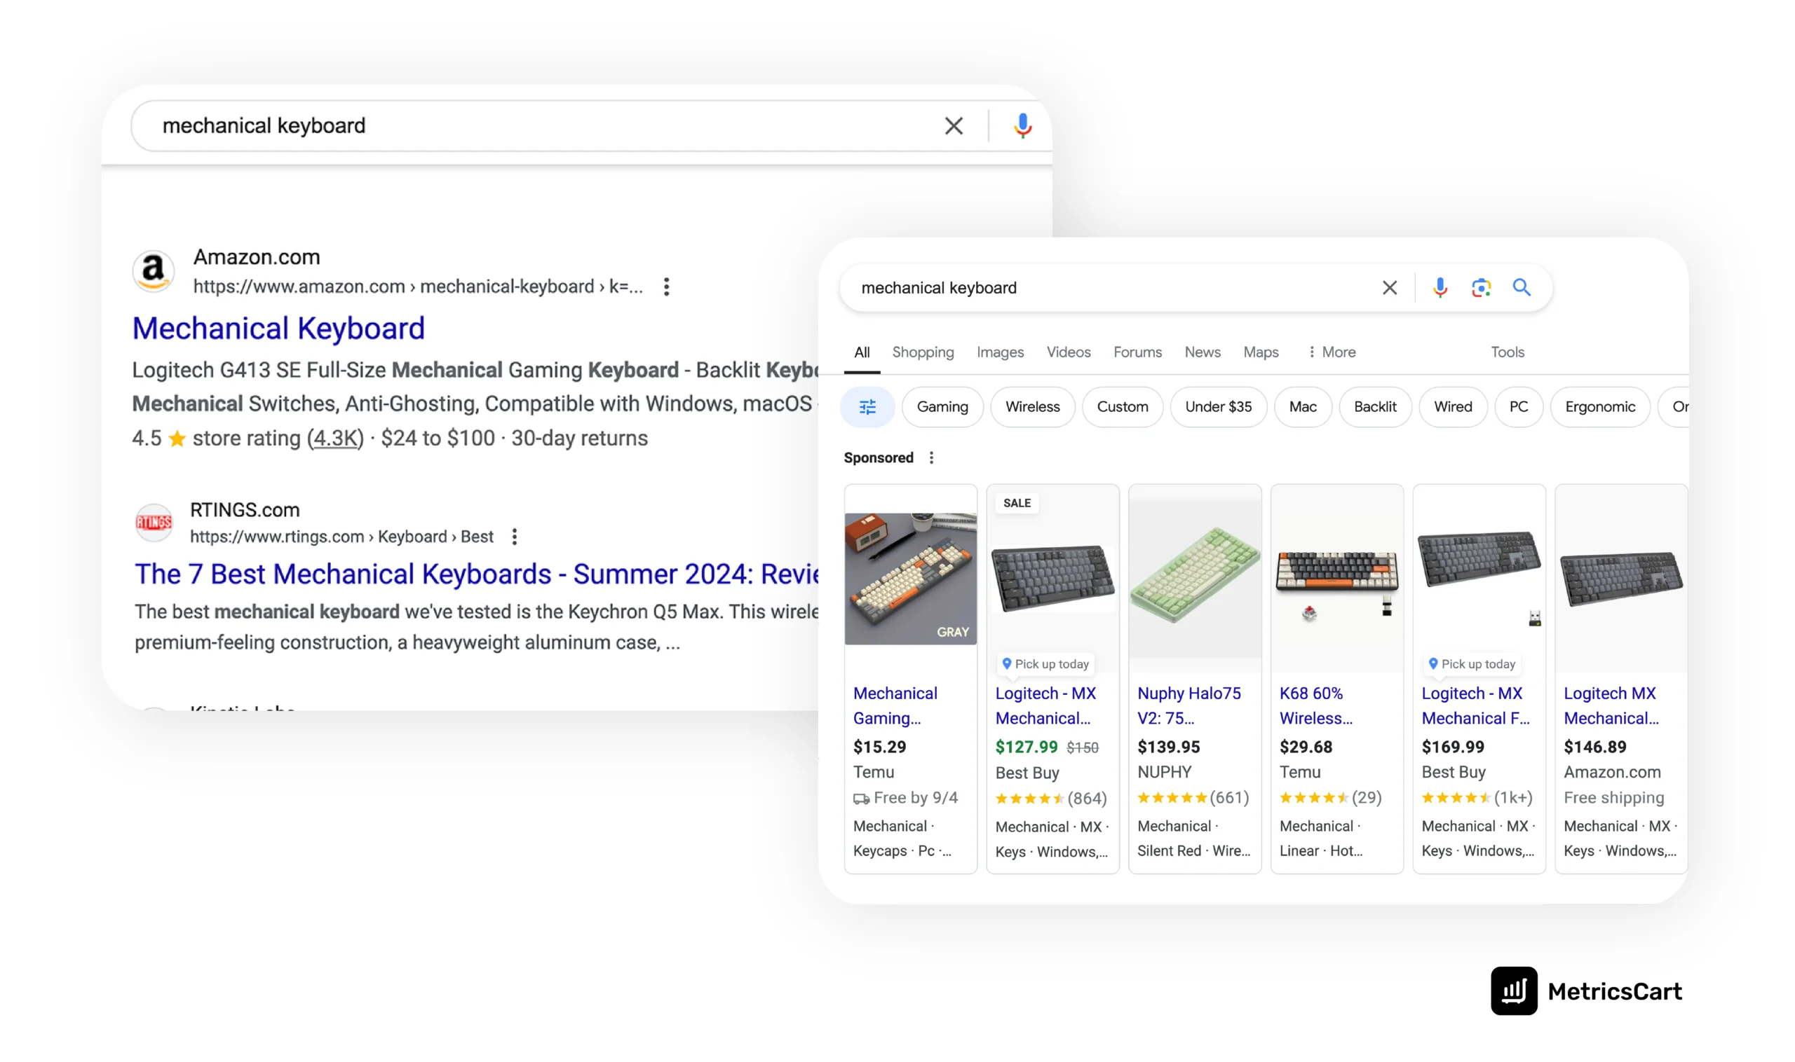Open the Mechanical Gaming... product title
1795x1062 pixels.
point(895,705)
